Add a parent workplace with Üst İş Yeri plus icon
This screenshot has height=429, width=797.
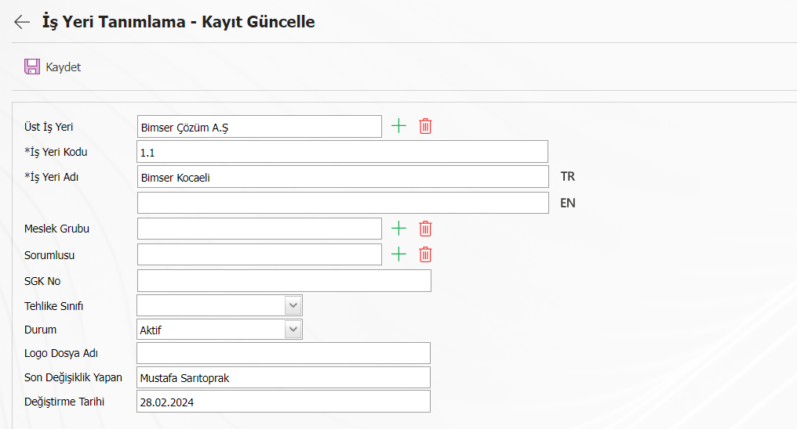(399, 126)
